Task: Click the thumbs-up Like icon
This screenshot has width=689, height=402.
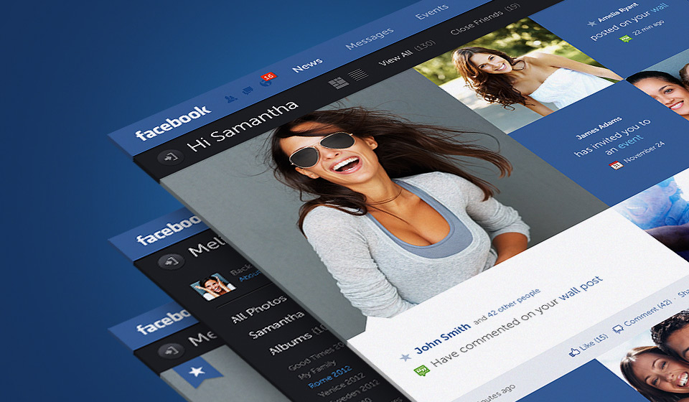Action: tap(574, 352)
